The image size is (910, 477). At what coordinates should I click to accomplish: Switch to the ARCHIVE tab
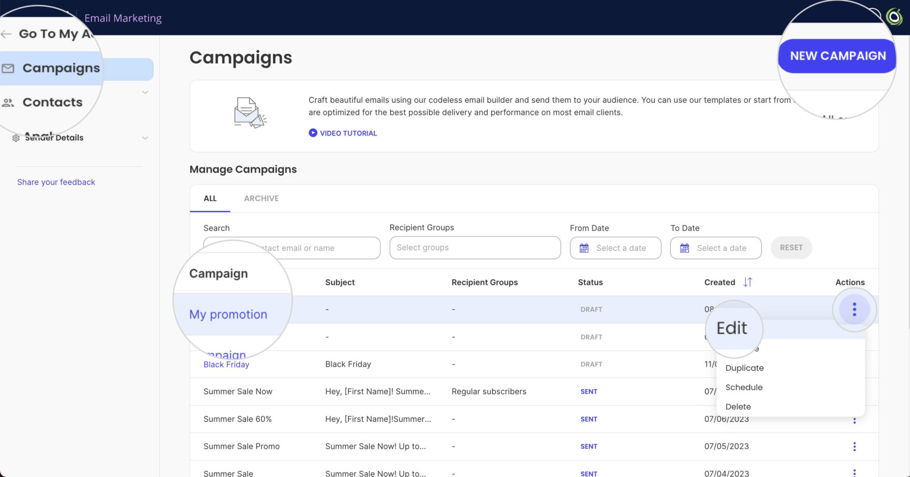(262, 198)
